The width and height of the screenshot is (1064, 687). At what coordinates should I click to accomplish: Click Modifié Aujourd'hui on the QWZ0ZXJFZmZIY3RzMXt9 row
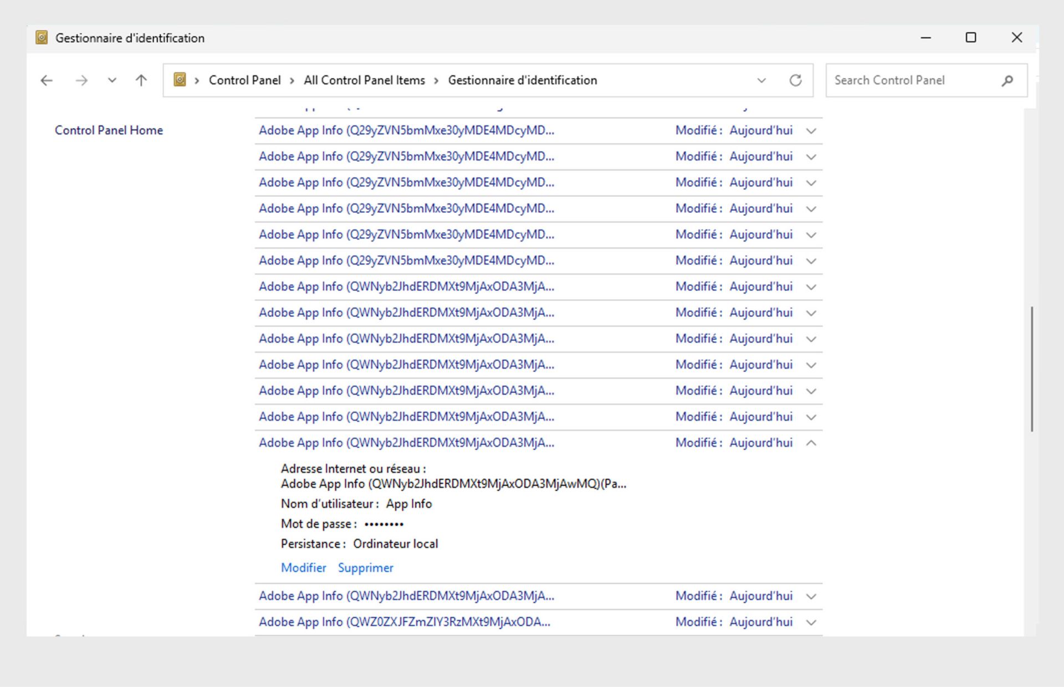coord(734,622)
